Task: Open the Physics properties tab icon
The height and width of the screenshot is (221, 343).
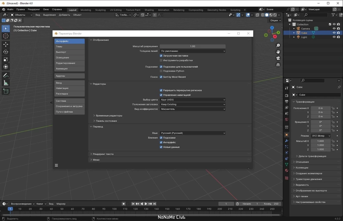Action: click(287, 152)
